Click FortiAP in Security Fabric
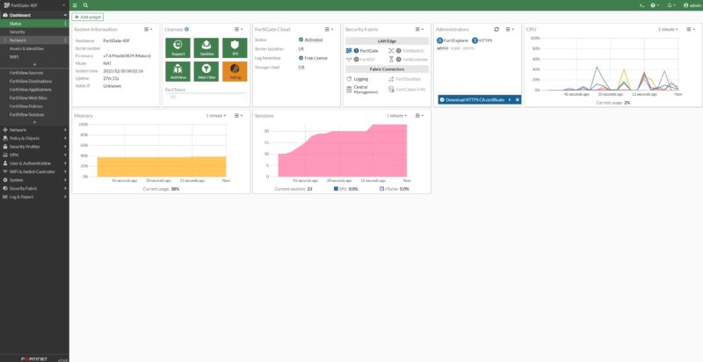The width and height of the screenshot is (703, 362). (x=361, y=59)
